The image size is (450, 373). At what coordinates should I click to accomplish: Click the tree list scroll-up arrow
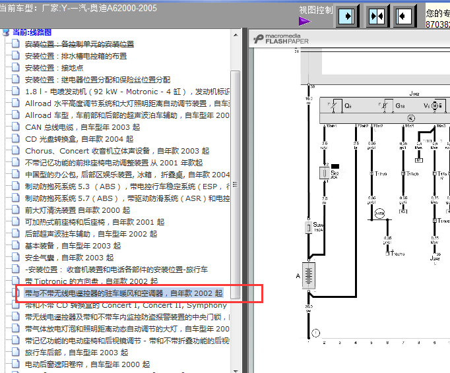click(x=236, y=36)
